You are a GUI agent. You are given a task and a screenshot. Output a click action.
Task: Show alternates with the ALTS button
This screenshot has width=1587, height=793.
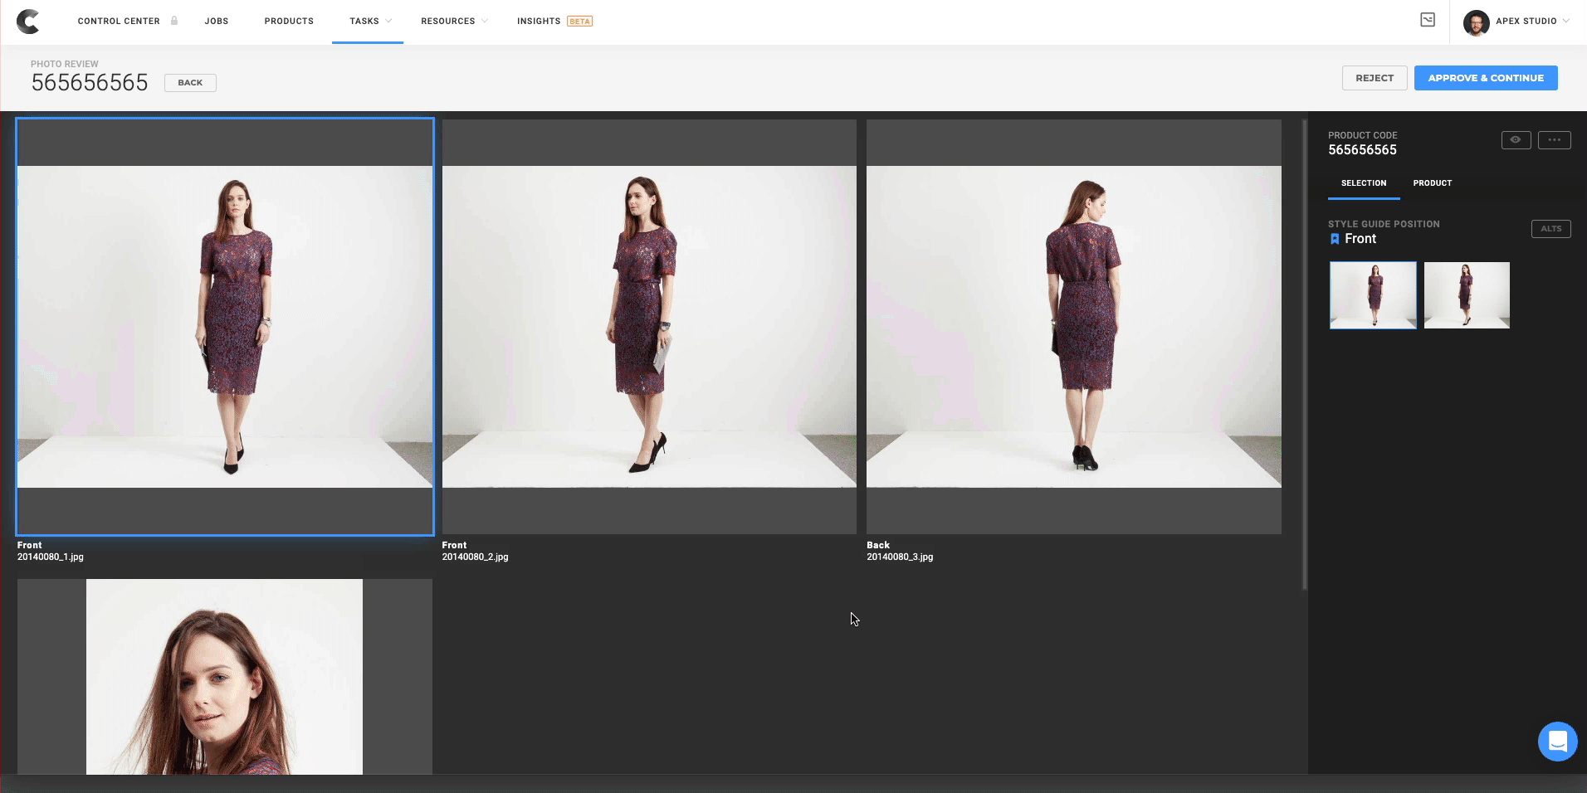pyautogui.click(x=1550, y=229)
